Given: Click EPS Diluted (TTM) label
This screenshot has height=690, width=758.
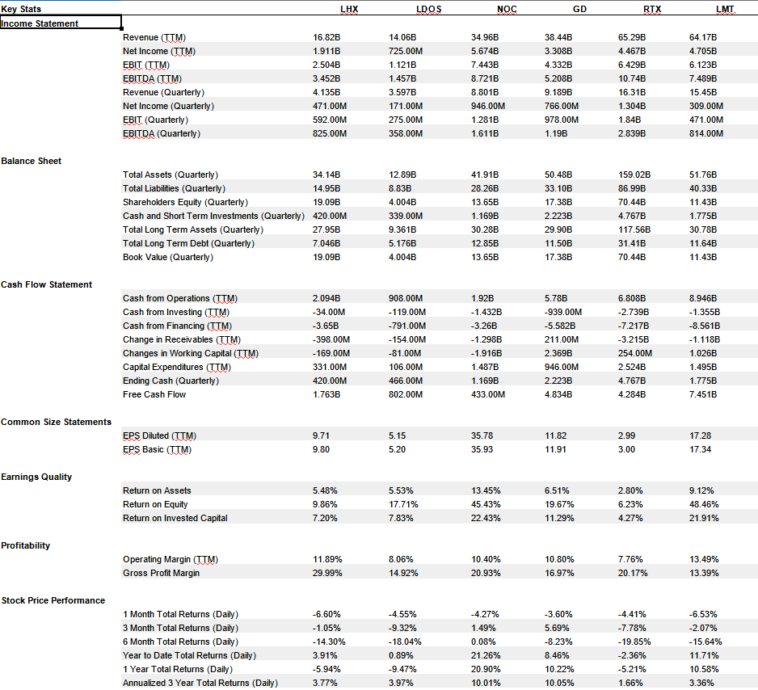Looking at the screenshot, I should [159, 435].
